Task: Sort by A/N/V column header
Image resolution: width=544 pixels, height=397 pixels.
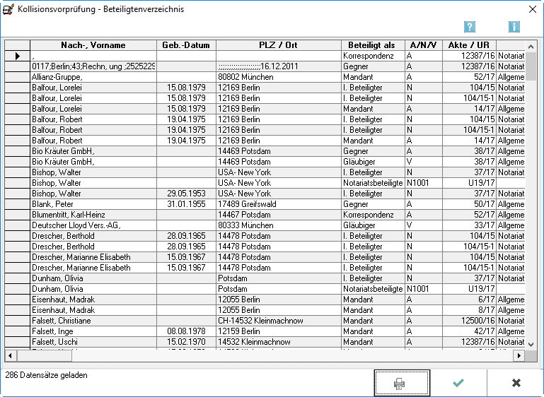Action: (x=424, y=45)
